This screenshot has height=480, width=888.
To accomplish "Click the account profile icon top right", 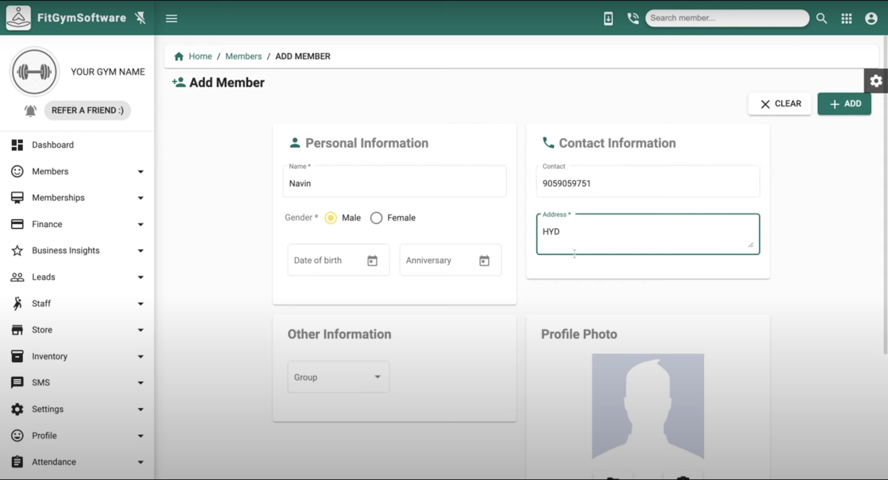I will coord(871,18).
